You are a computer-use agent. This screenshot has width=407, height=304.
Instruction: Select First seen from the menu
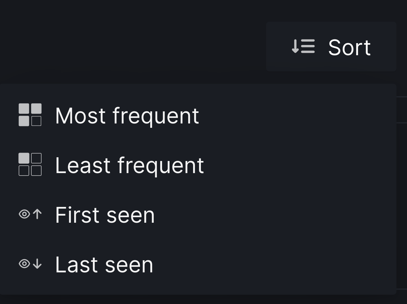coord(105,214)
